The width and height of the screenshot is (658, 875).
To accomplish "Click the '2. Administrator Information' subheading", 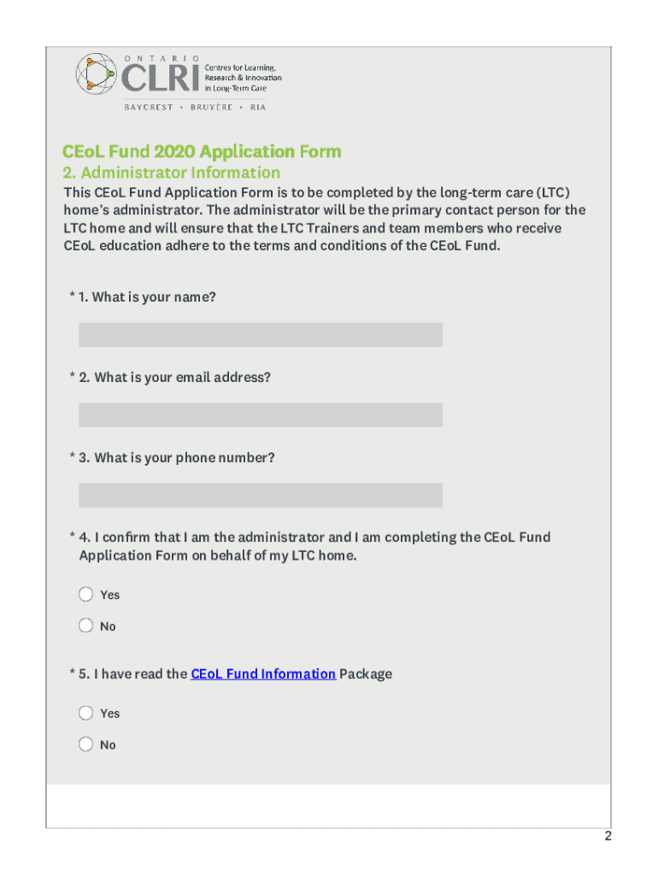I will (172, 173).
